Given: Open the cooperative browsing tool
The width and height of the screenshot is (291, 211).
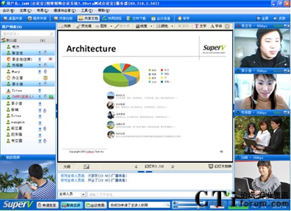Looking at the screenshot, I should pyautogui.click(x=112, y=19).
